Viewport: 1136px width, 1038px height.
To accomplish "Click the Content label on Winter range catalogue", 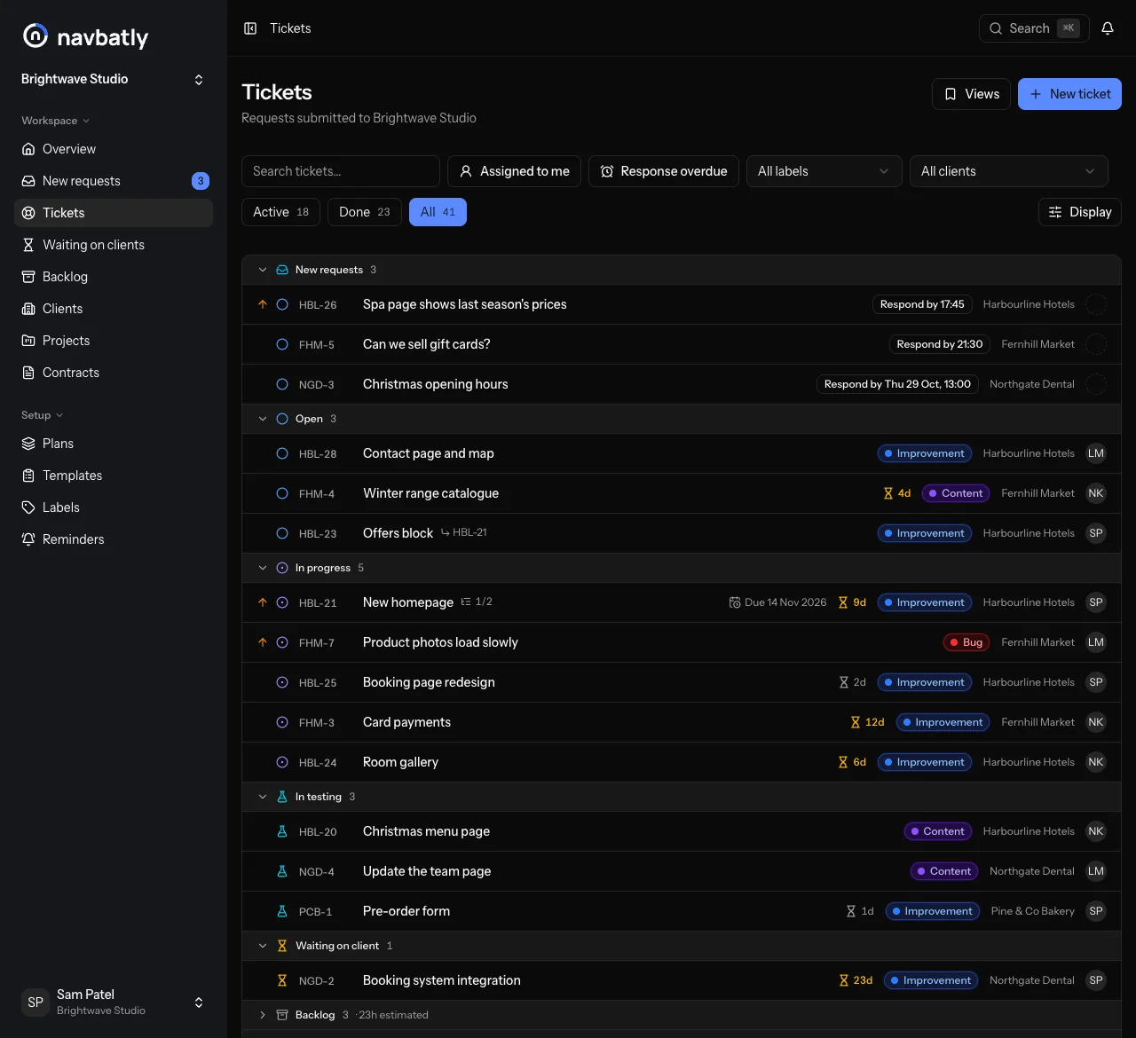I will pos(956,493).
